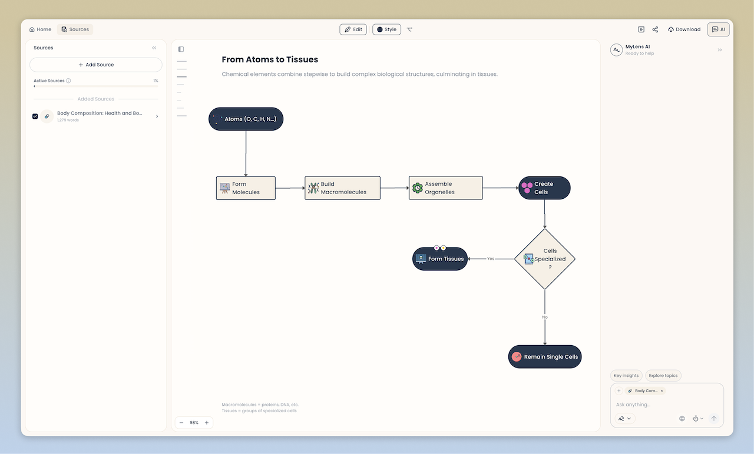754x454 pixels.
Task: Uncheck the Body Composition source checkbox
Action: [35, 116]
